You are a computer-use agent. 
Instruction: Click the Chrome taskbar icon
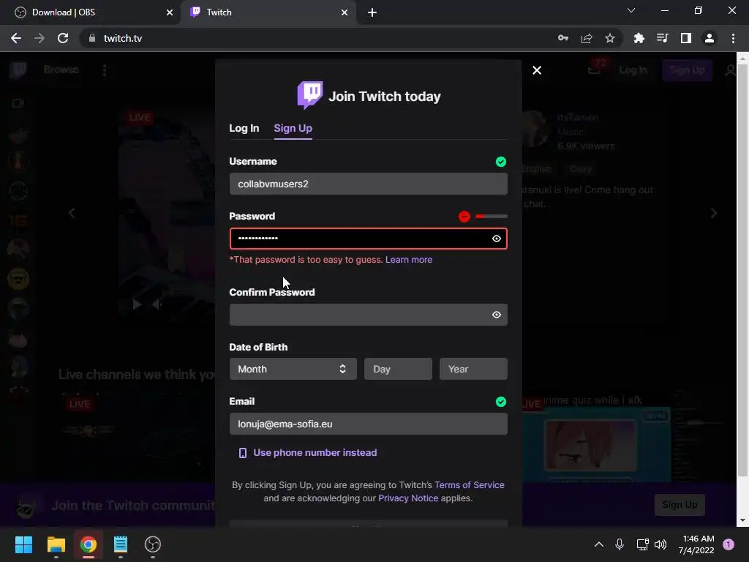pos(88,544)
